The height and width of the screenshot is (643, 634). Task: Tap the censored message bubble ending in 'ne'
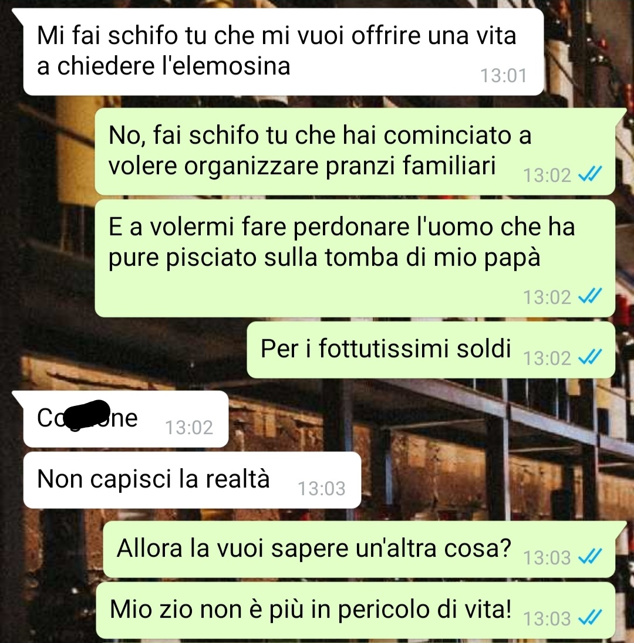(x=126, y=419)
